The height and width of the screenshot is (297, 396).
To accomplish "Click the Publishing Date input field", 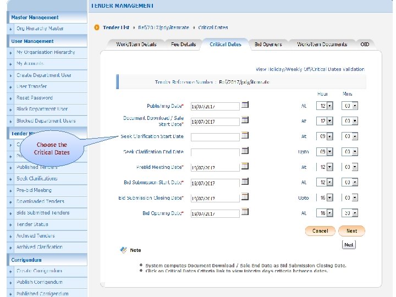I will pos(215,106).
